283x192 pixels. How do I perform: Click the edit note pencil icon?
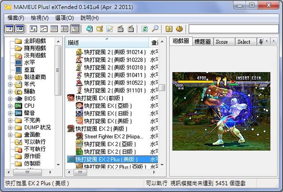(x=110, y=29)
